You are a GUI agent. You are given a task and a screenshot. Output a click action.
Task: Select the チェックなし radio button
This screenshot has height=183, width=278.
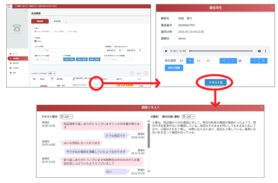tap(67, 31)
